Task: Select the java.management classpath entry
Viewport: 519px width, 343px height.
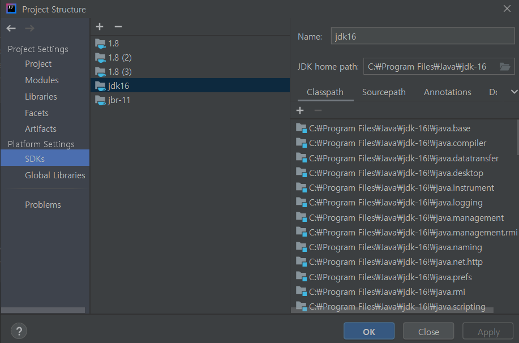Action: (404, 217)
